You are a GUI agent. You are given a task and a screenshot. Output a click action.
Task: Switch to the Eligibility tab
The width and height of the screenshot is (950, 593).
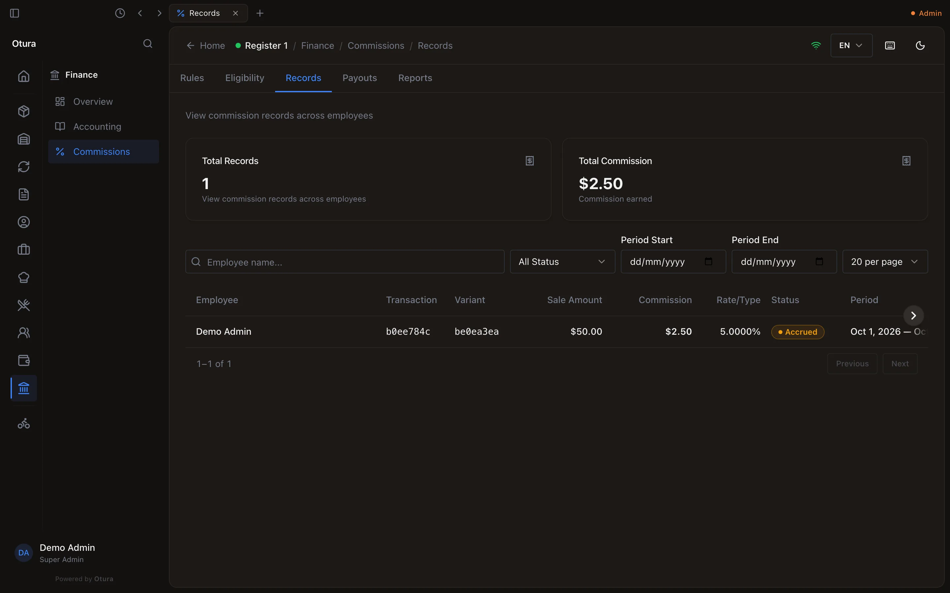(x=244, y=78)
